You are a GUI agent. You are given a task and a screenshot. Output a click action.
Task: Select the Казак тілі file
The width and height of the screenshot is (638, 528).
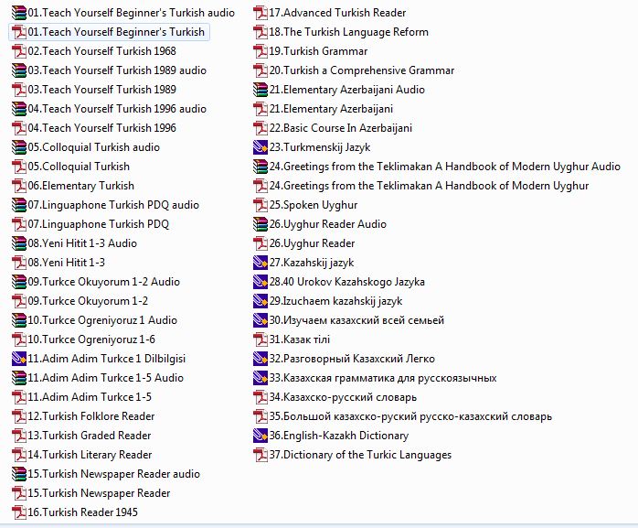click(306, 339)
